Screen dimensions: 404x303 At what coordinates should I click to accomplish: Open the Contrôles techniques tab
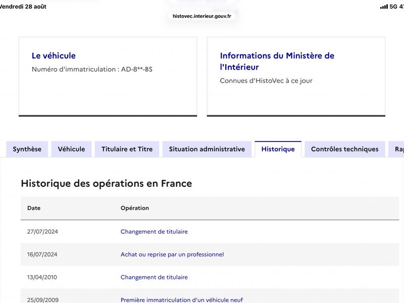coord(345,149)
